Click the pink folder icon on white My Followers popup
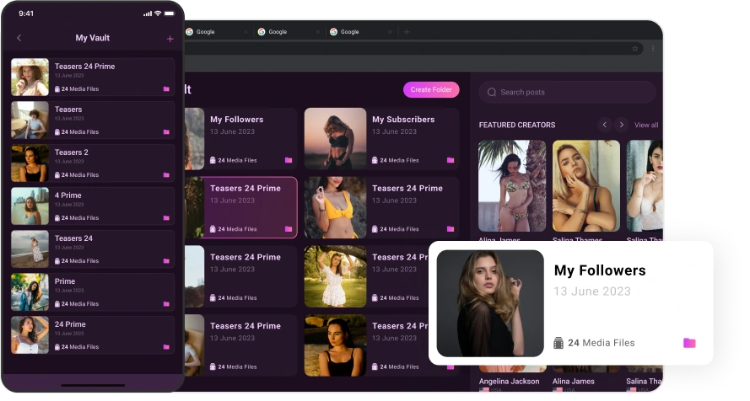This screenshot has width=750, height=401. (x=689, y=343)
